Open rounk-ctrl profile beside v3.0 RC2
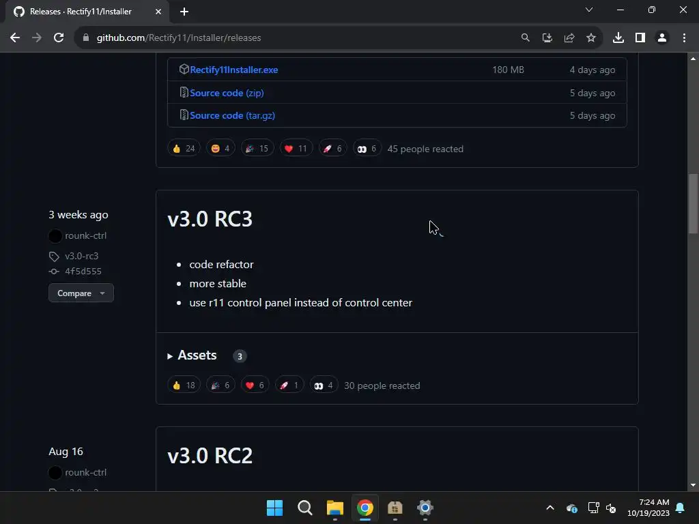Viewport: 699px width, 524px height. (x=85, y=472)
